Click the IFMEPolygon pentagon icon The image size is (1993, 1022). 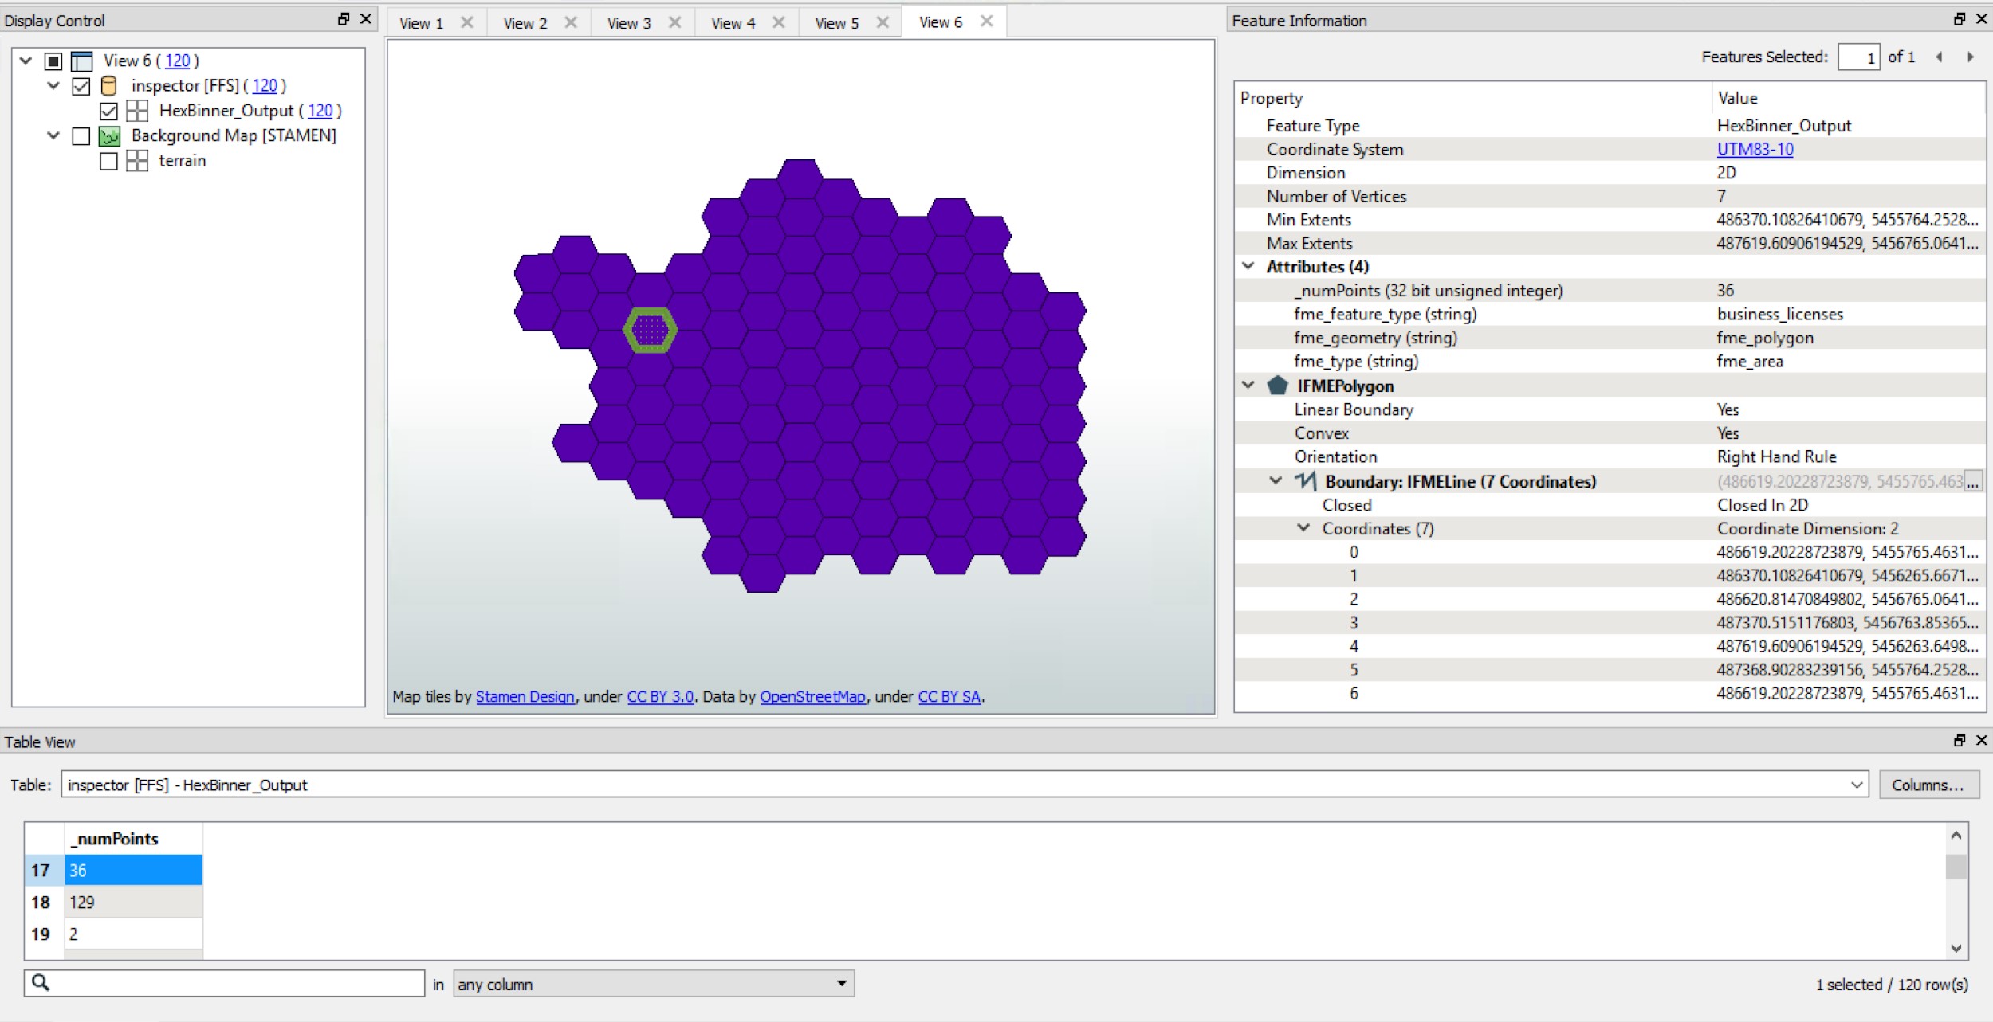coord(1278,386)
